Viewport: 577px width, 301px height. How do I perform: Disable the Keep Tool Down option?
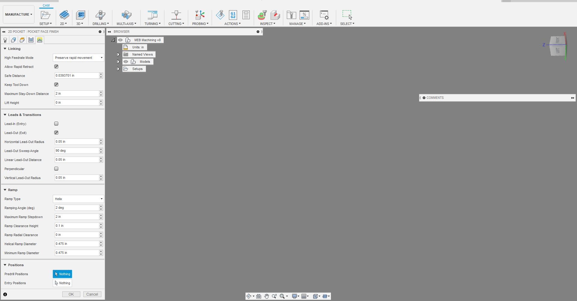tap(56, 84)
